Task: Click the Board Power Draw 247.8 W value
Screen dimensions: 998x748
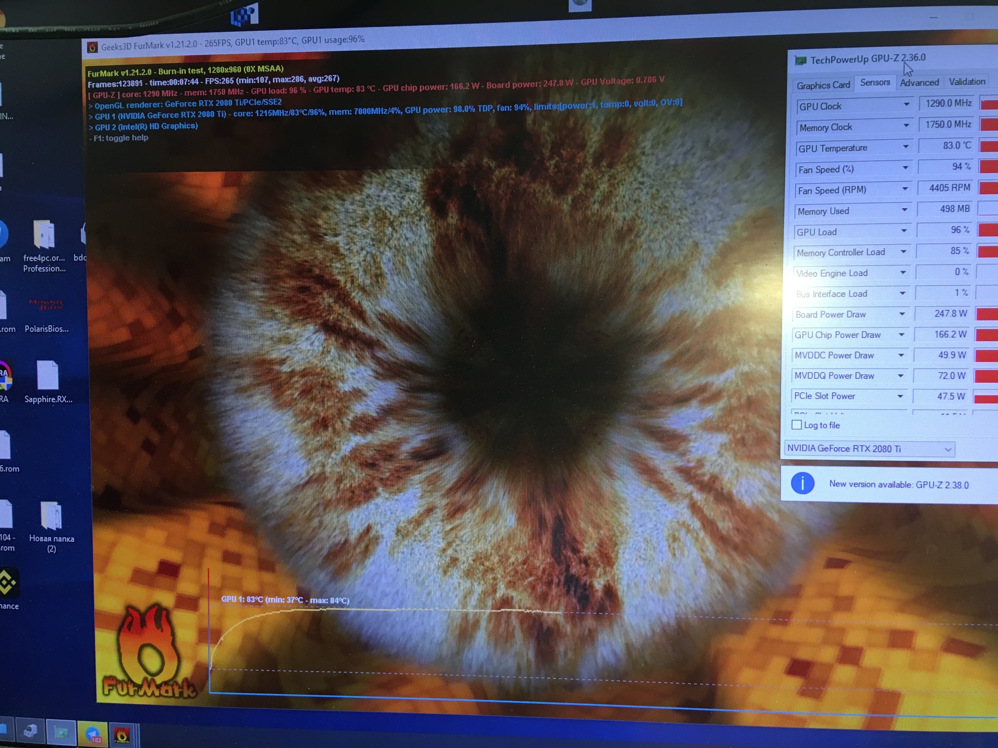Action: [944, 314]
